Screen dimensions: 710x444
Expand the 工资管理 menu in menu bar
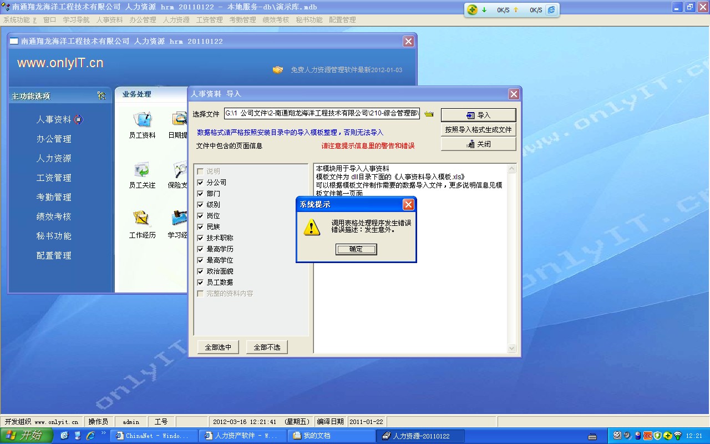pos(209,19)
